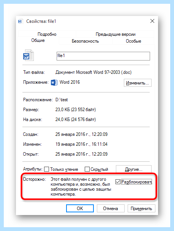Click the location value 'D:\test'
Screen dimensions: 174x231
point(62,100)
